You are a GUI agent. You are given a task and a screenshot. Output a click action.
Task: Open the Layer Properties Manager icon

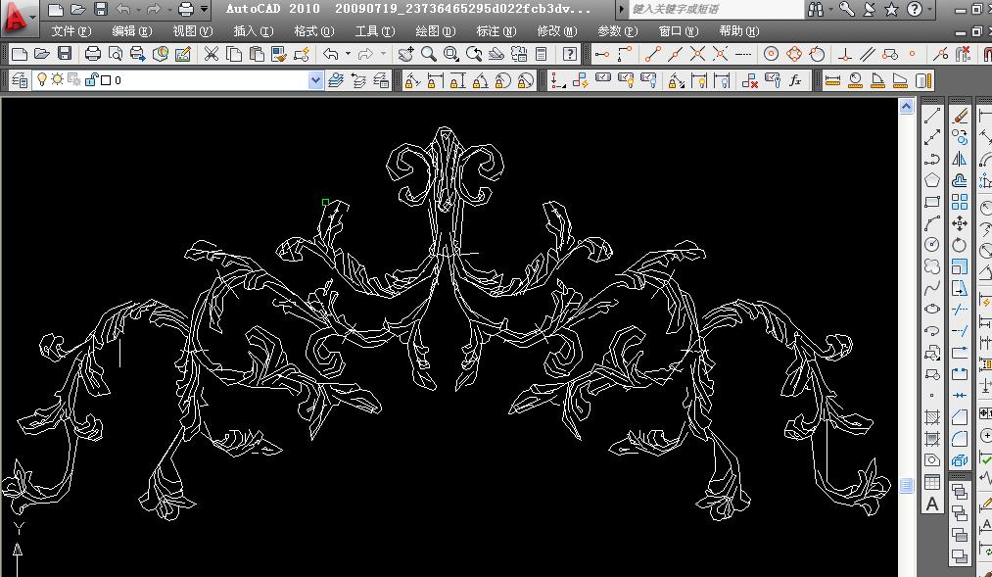pos(19,80)
